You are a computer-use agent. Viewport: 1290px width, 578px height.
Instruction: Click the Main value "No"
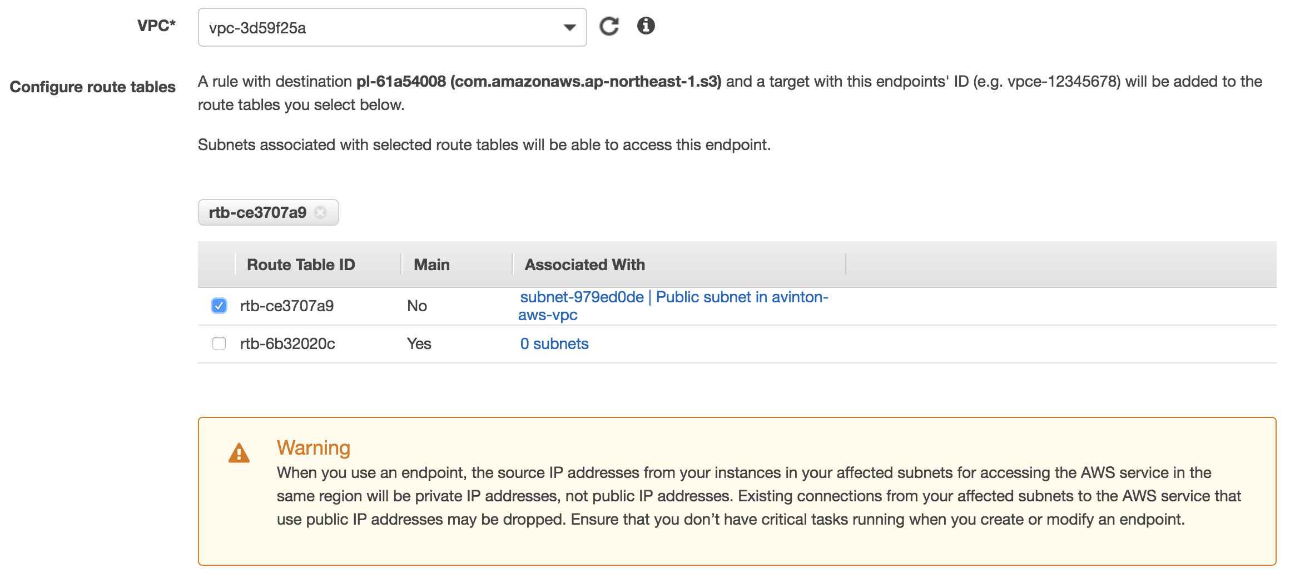point(417,306)
